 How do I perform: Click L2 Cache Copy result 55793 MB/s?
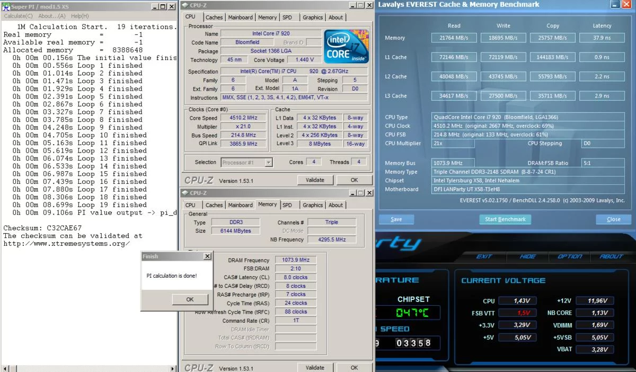553,77
